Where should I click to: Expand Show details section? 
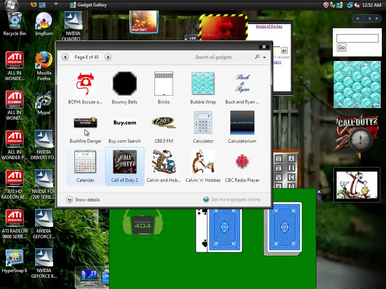click(x=83, y=199)
